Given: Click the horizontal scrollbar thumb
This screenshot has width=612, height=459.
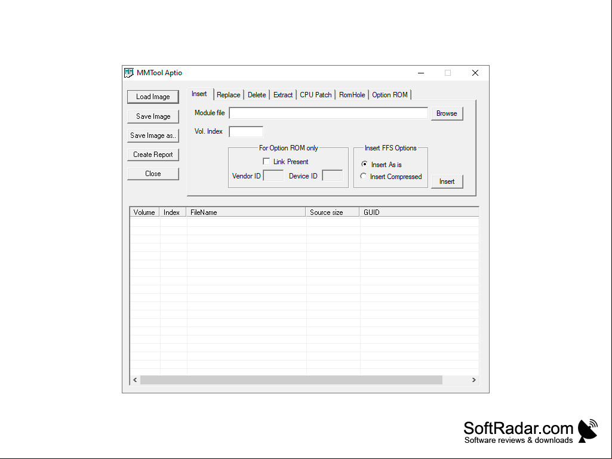Looking at the screenshot, I should click(x=291, y=380).
